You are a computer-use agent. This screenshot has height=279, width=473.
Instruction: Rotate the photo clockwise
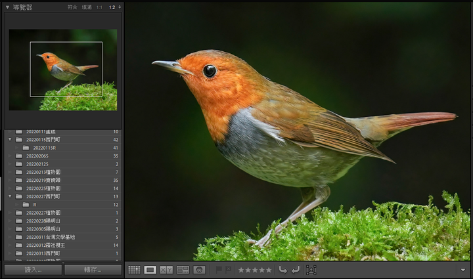[296, 270]
